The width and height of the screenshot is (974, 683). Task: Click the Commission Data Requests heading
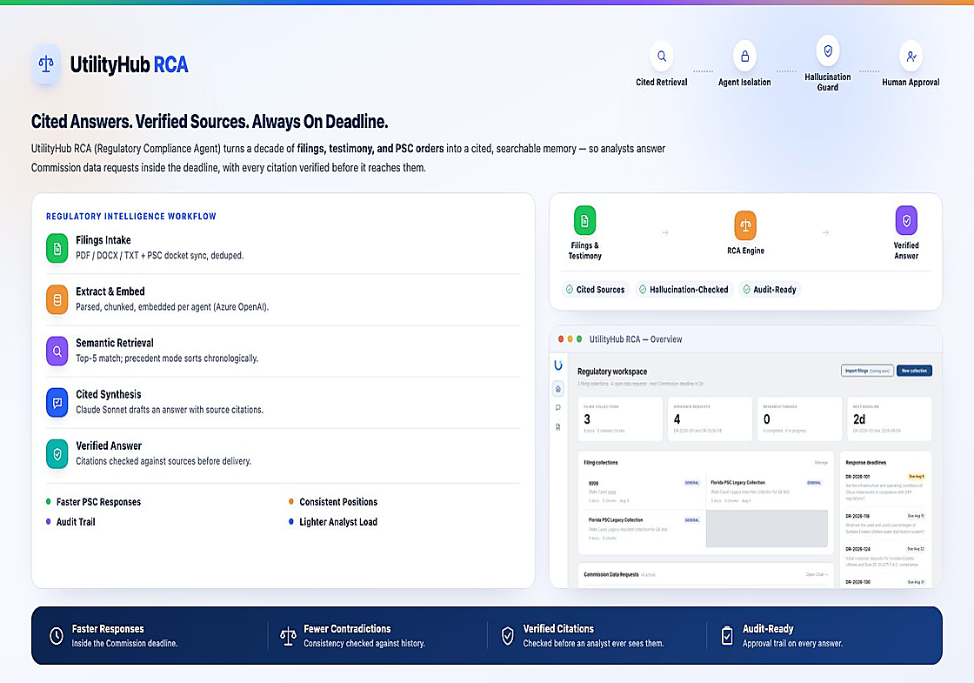pos(611,574)
